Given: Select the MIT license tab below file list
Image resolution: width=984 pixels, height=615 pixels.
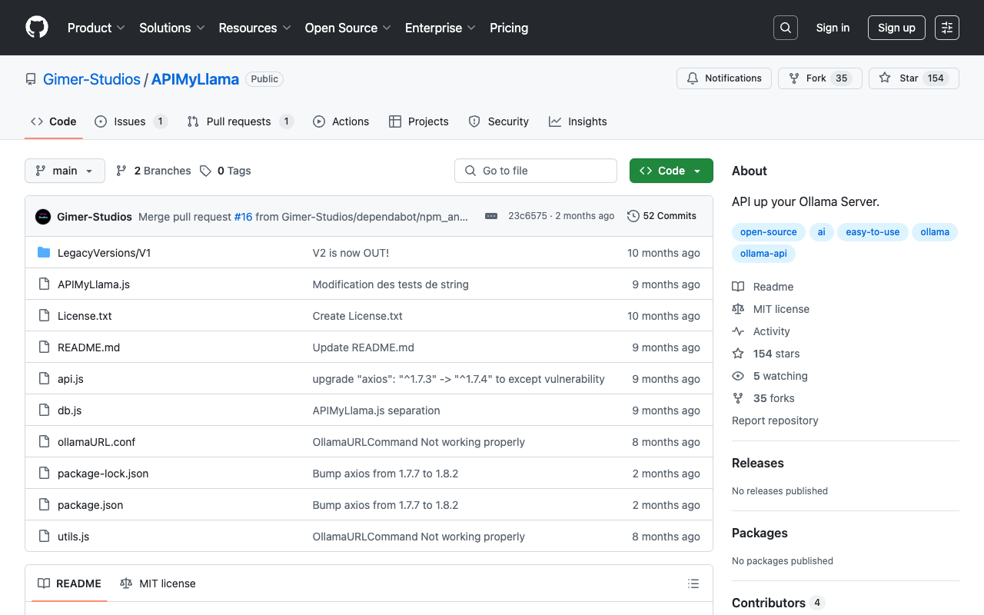Looking at the screenshot, I should click(158, 583).
